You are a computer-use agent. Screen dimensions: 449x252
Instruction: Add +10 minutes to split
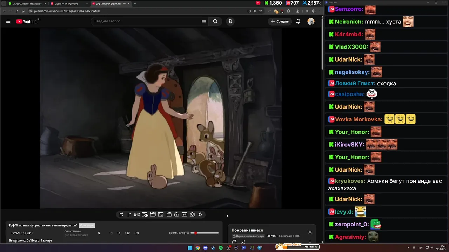[x=127, y=233]
